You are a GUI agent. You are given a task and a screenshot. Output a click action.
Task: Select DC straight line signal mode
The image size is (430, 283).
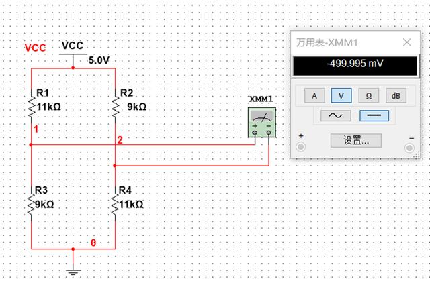(x=374, y=115)
